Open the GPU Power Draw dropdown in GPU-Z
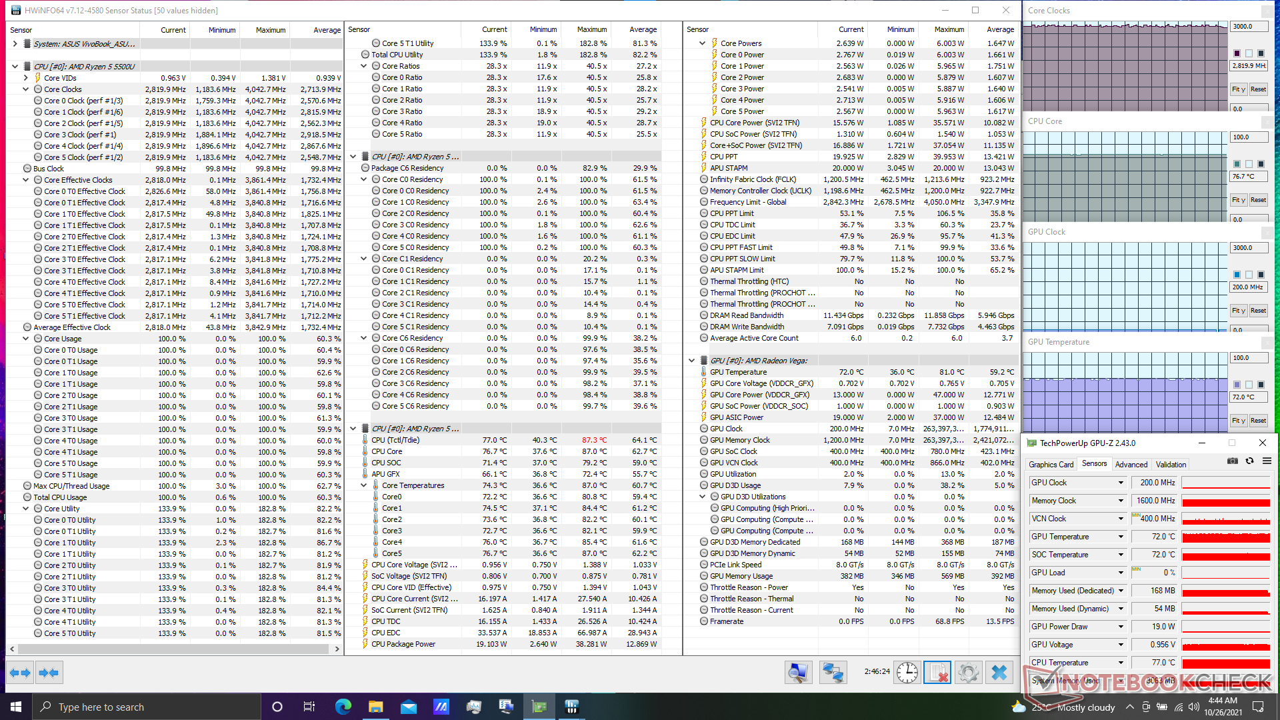Image resolution: width=1280 pixels, height=720 pixels. (1121, 627)
